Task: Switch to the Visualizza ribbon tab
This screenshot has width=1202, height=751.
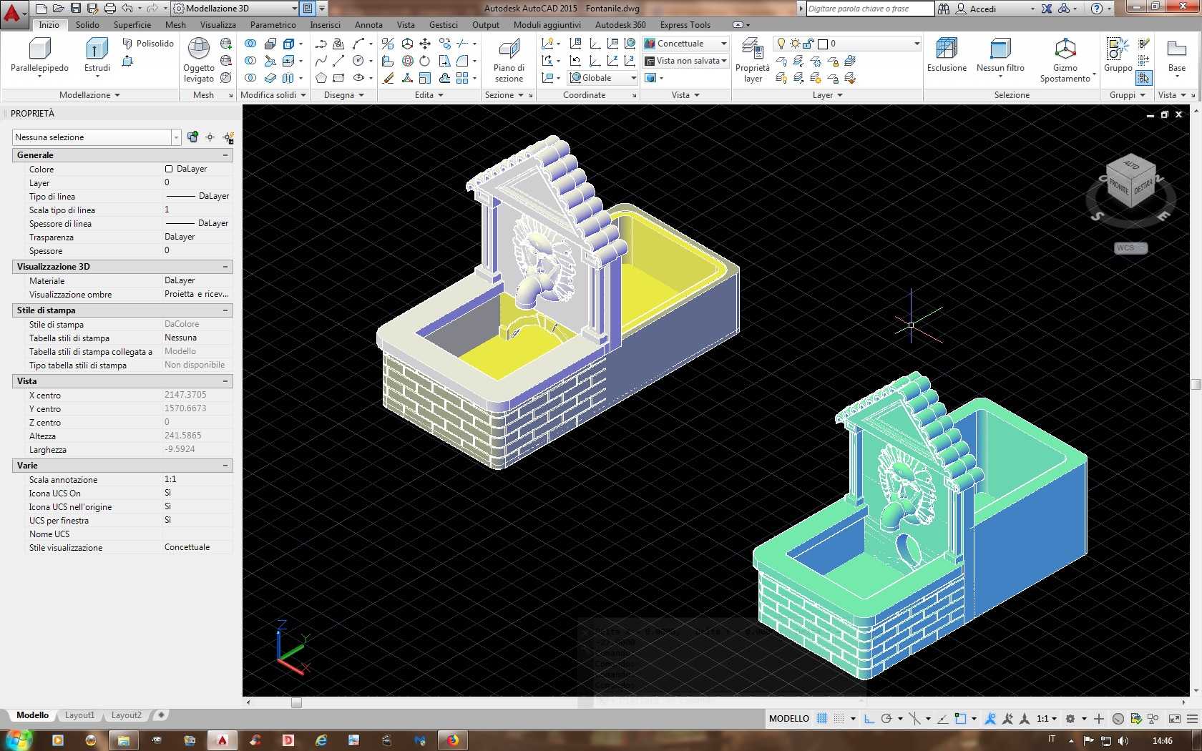Action: 218,24
